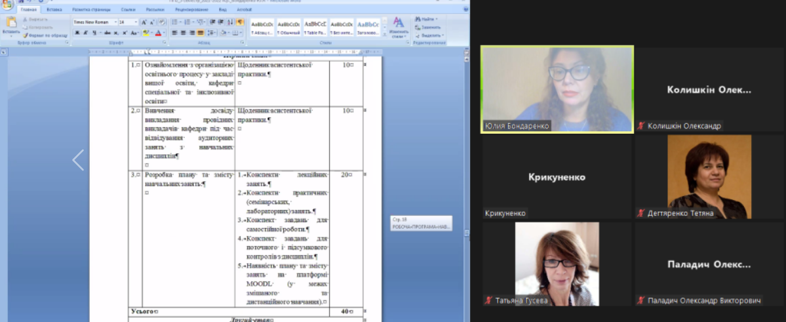
Task: Click the text highlight color icon
Action: 146,33
